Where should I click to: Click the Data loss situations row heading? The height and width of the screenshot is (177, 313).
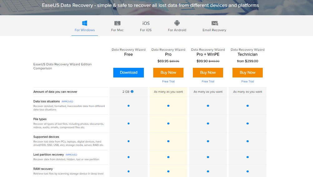coord(46,101)
